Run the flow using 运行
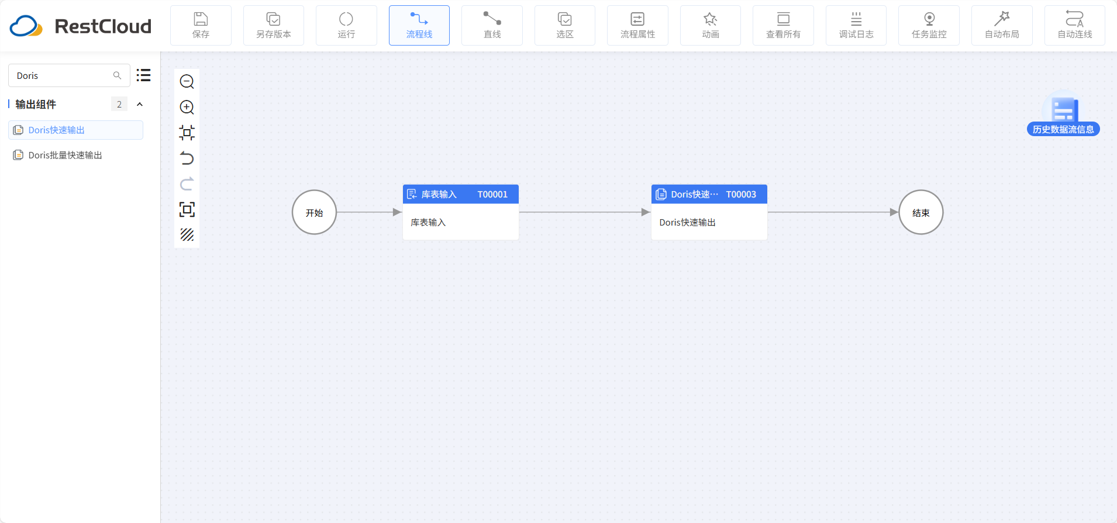The image size is (1117, 523). (346, 26)
